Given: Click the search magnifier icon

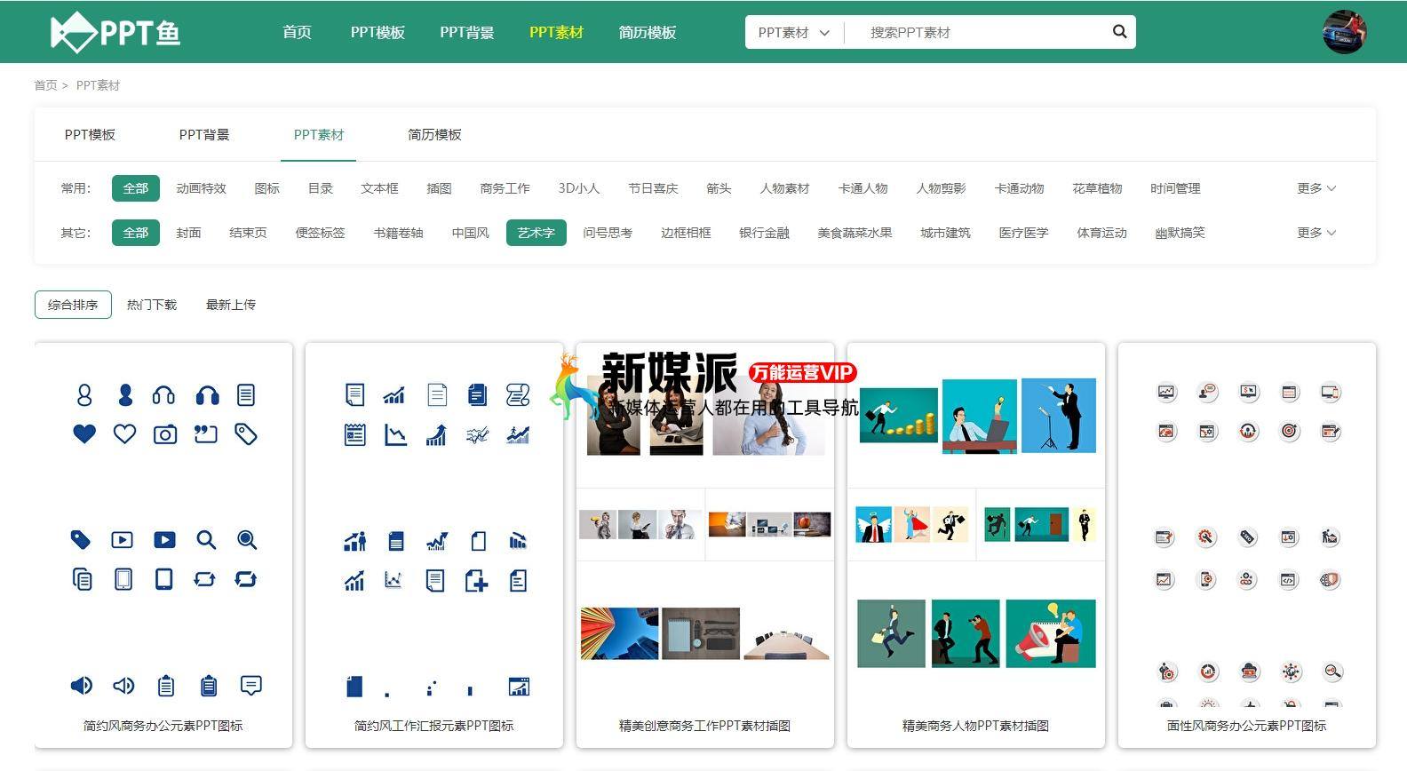Looking at the screenshot, I should click(x=1119, y=32).
